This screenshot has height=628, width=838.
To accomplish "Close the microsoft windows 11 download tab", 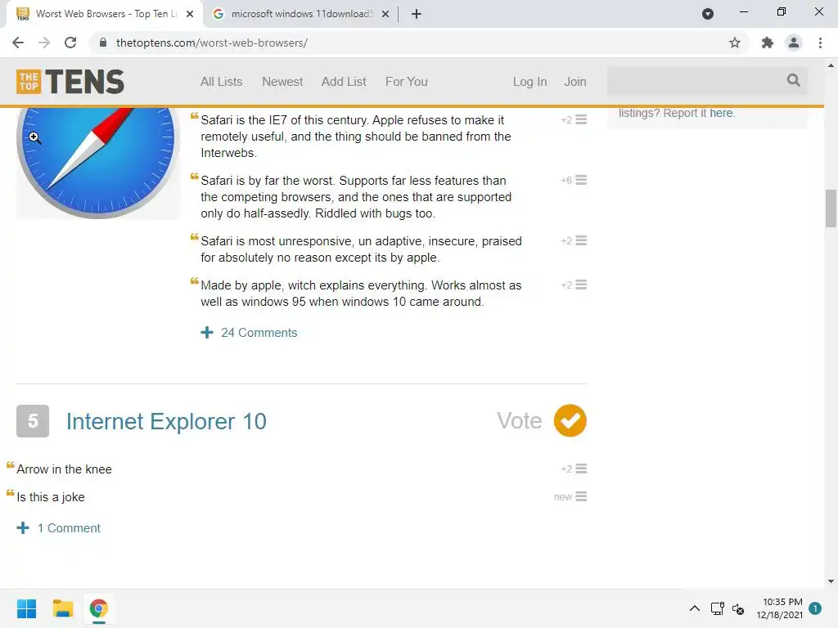I will coord(385,14).
